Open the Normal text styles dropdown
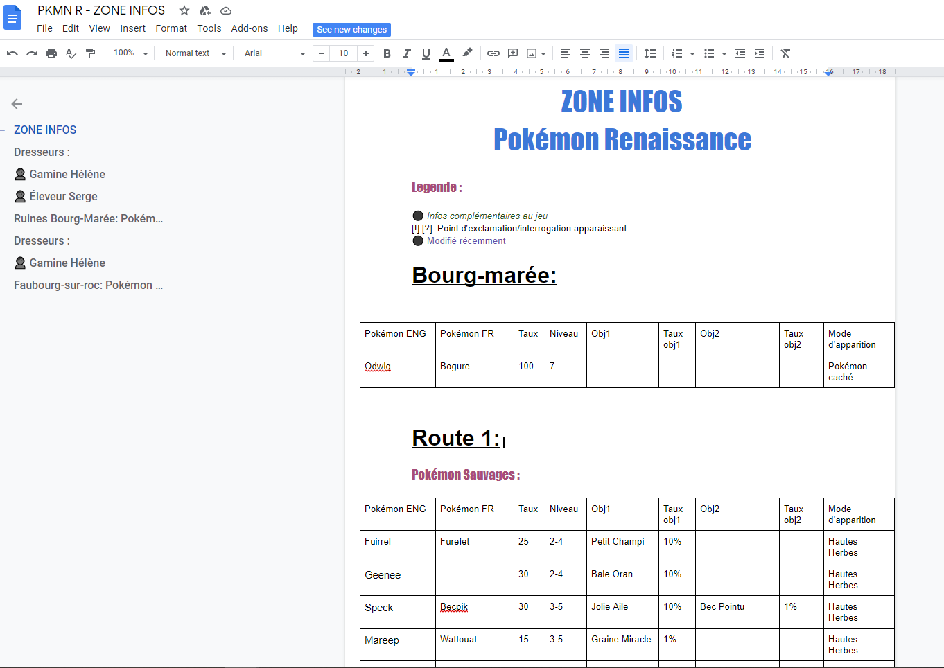 195,53
